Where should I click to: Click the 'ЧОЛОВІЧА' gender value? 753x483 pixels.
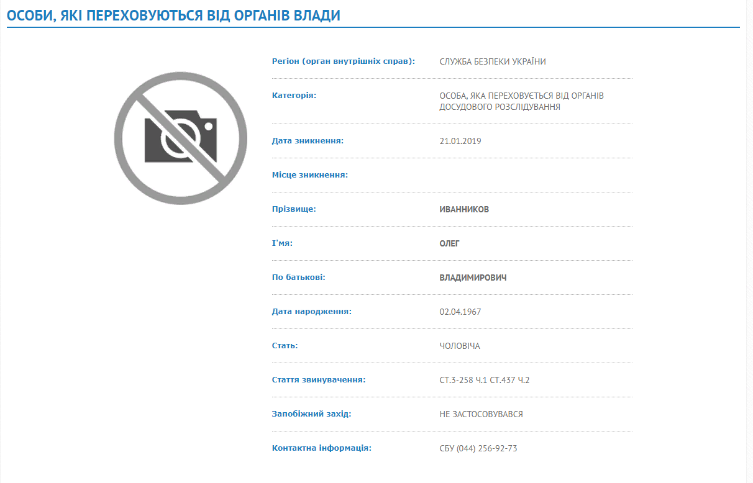[x=459, y=346]
